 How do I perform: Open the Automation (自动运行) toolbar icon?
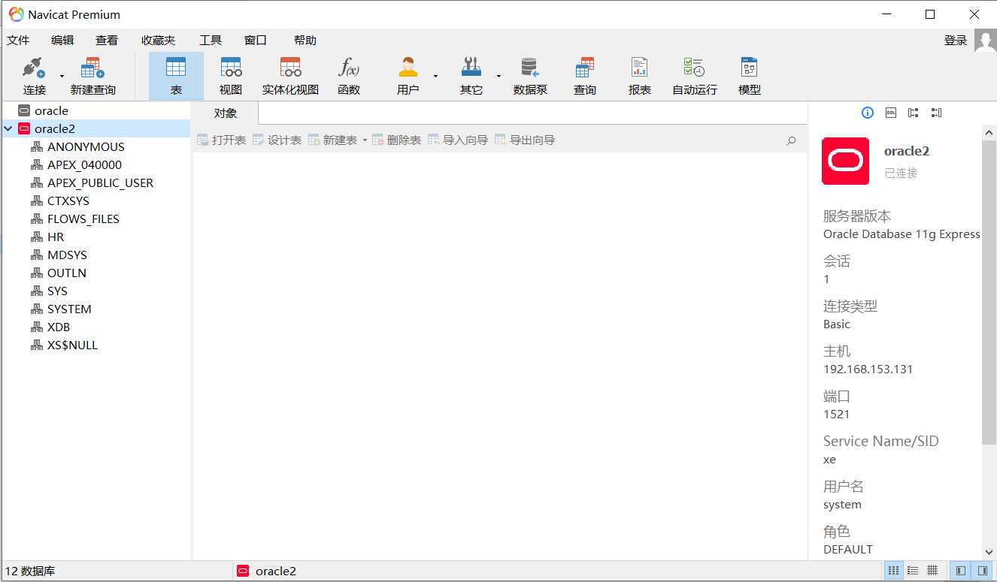(x=695, y=75)
